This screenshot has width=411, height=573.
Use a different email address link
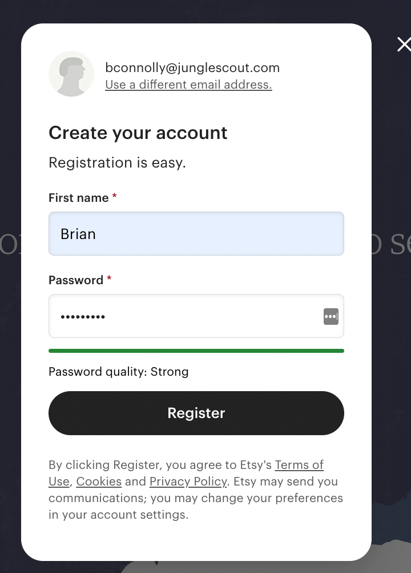point(188,85)
